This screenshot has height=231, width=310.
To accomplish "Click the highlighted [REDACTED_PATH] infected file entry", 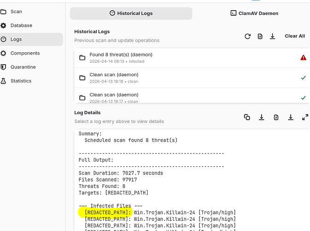I will point(108,213).
